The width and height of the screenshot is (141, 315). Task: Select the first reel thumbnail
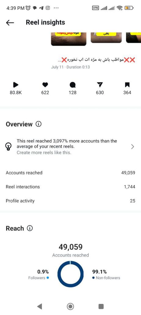(x=69, y=39)
